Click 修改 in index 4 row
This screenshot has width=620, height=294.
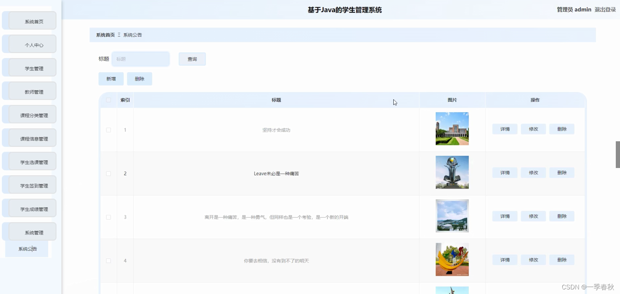click(533, 260)
